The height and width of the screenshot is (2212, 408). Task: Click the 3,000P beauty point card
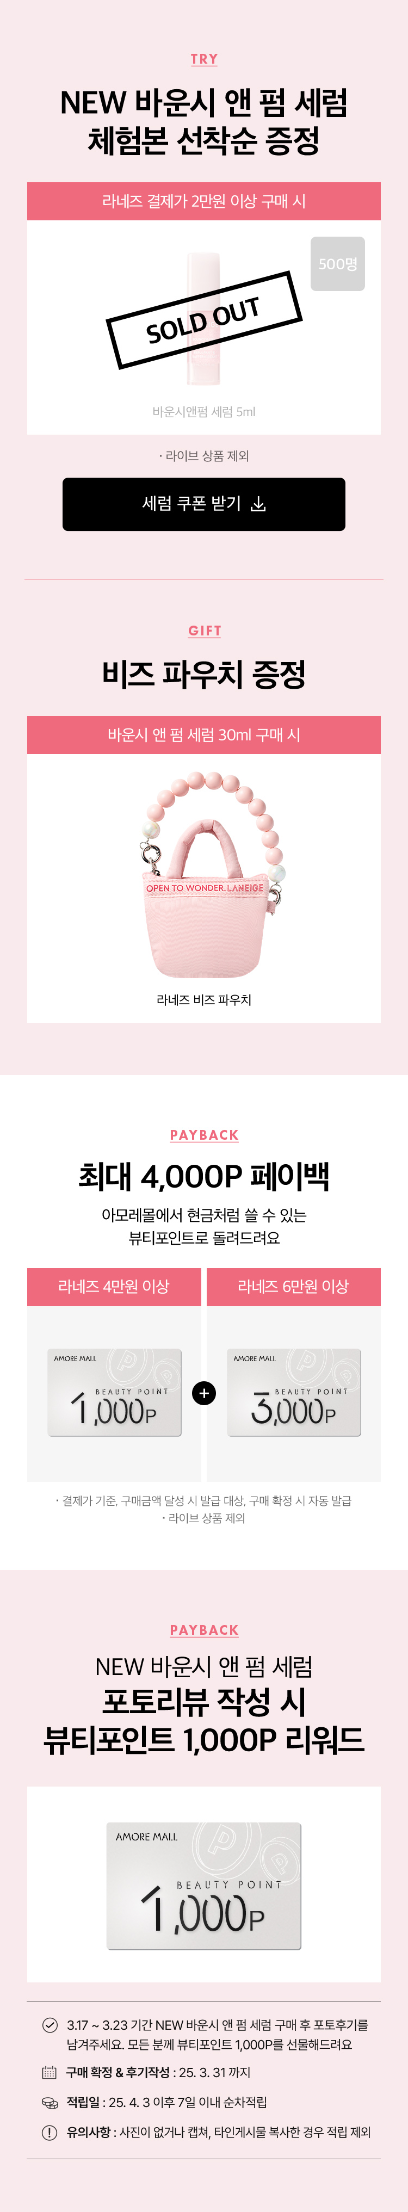[294, 1392]
